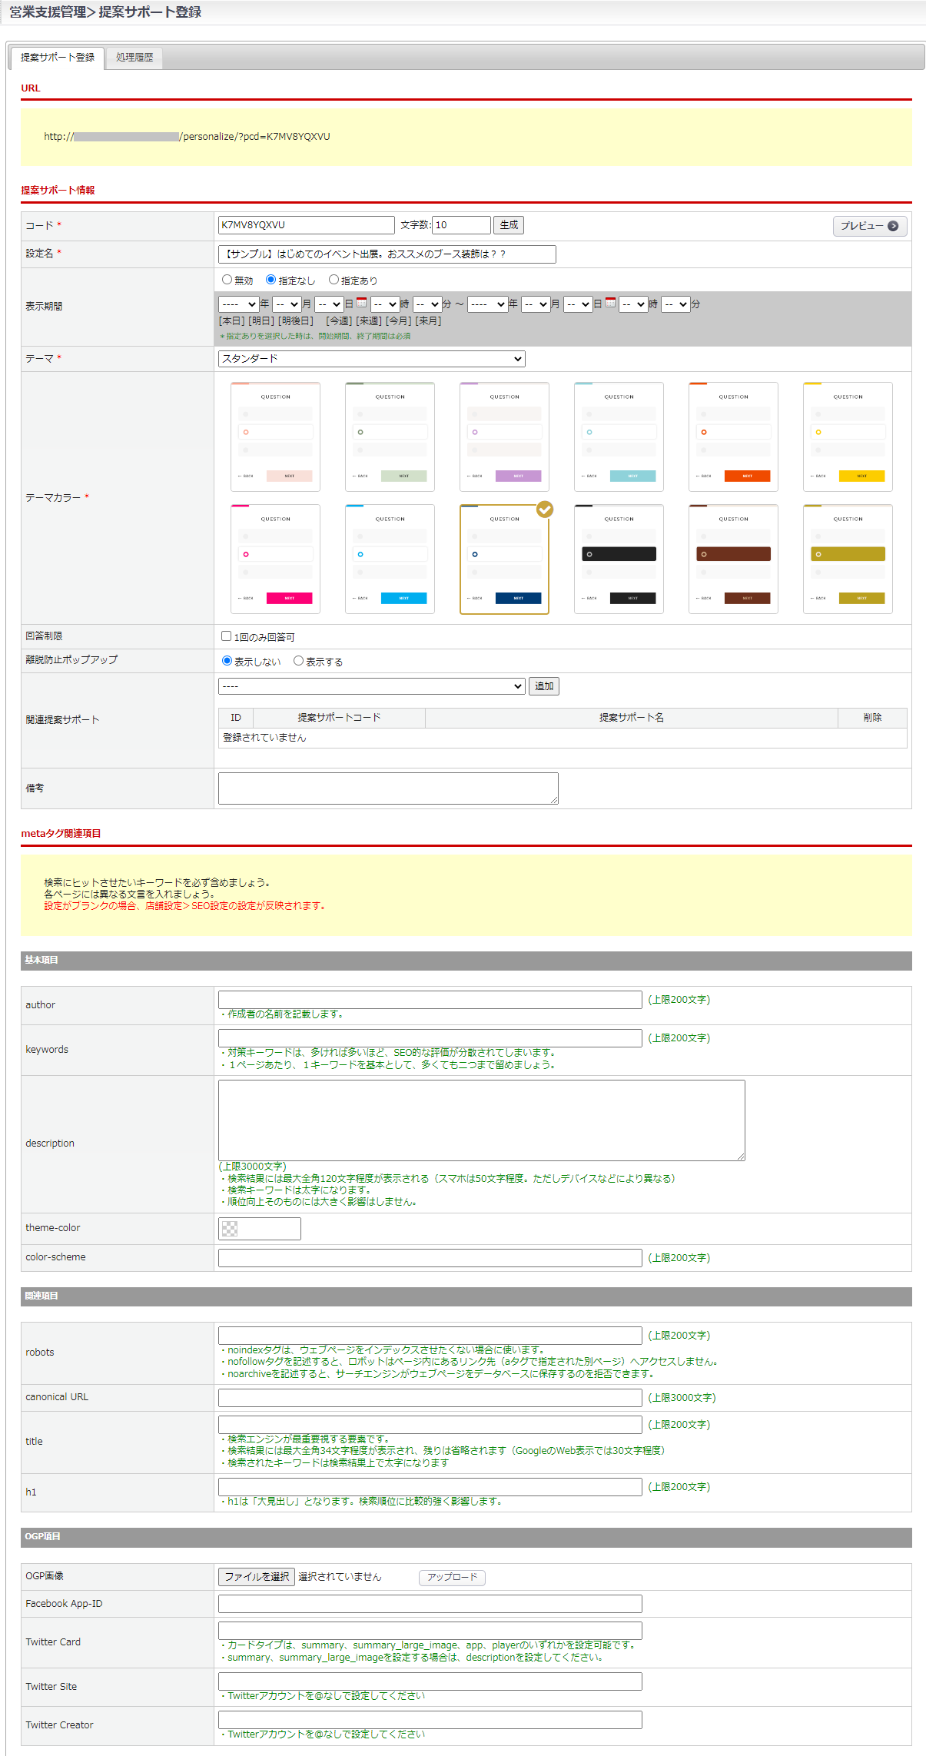Open the テーマ dropdown showing スタンダード
The image size is (926, 1756).
pyautogui.click(x=372, y=359)
